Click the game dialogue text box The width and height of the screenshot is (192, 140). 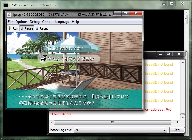coord(74,99)
